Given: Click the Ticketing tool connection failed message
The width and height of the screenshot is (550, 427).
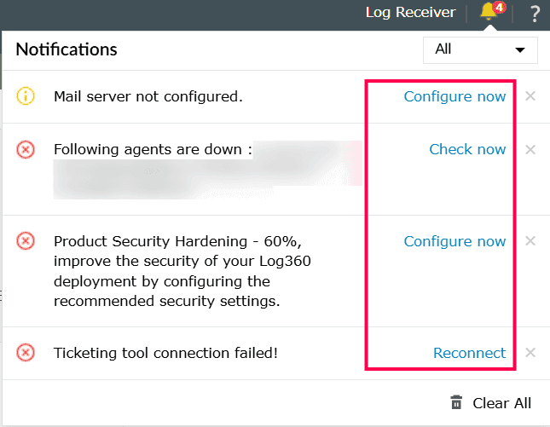Looking at the screenshot, I should pos(165,352).
